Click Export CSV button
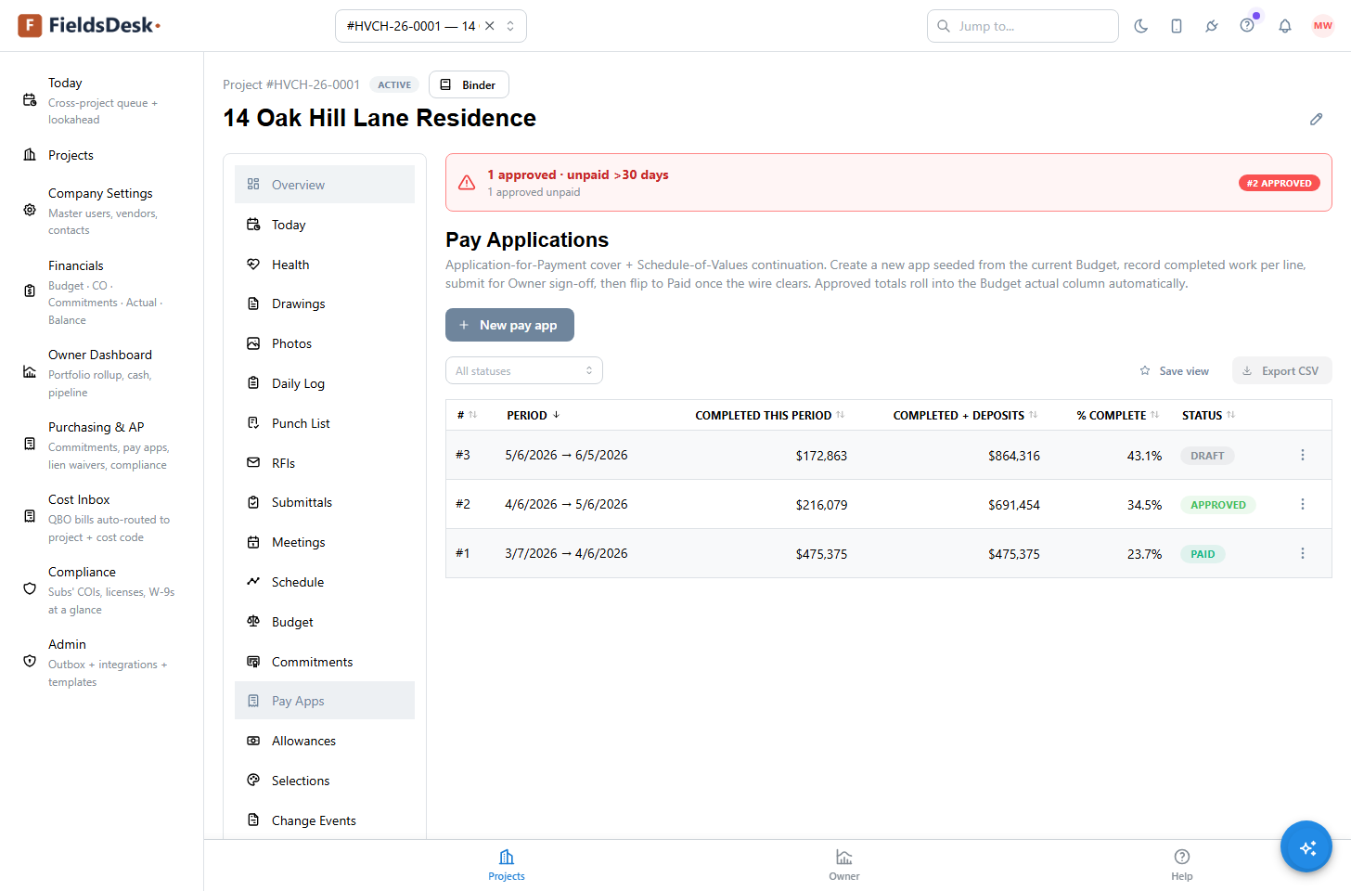 coord(1282,370)
